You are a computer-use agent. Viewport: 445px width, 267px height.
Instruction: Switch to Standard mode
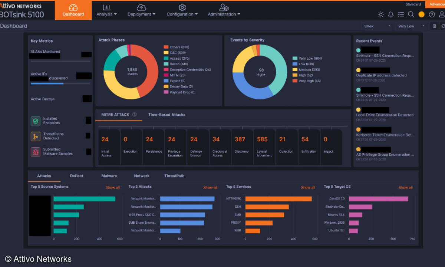coord(413,4)
